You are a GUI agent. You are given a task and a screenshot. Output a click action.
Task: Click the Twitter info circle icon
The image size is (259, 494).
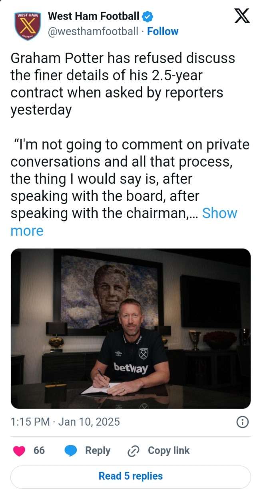[x=243, y=422]
